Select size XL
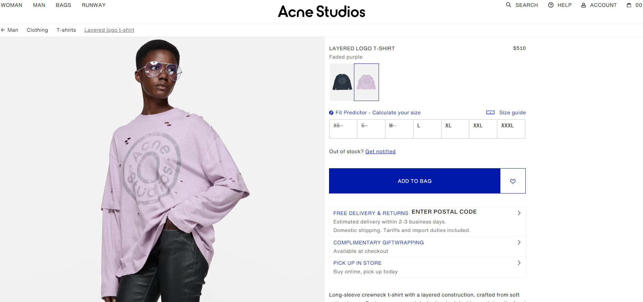 tap(455, 129)
